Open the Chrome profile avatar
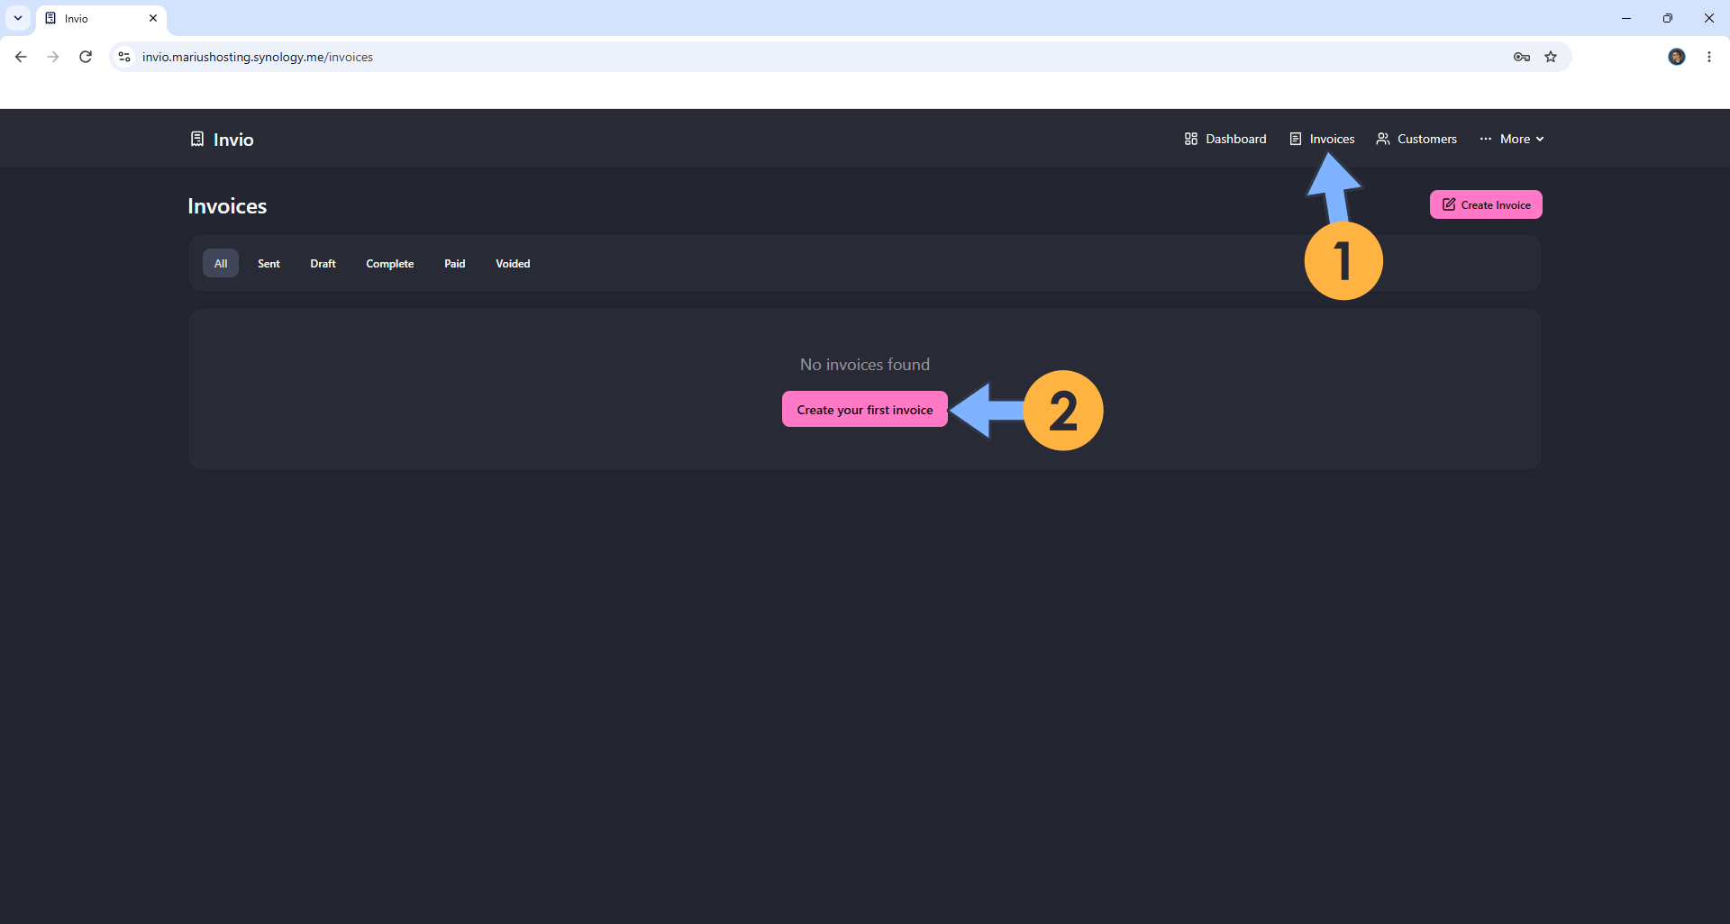 [1677, 57]
